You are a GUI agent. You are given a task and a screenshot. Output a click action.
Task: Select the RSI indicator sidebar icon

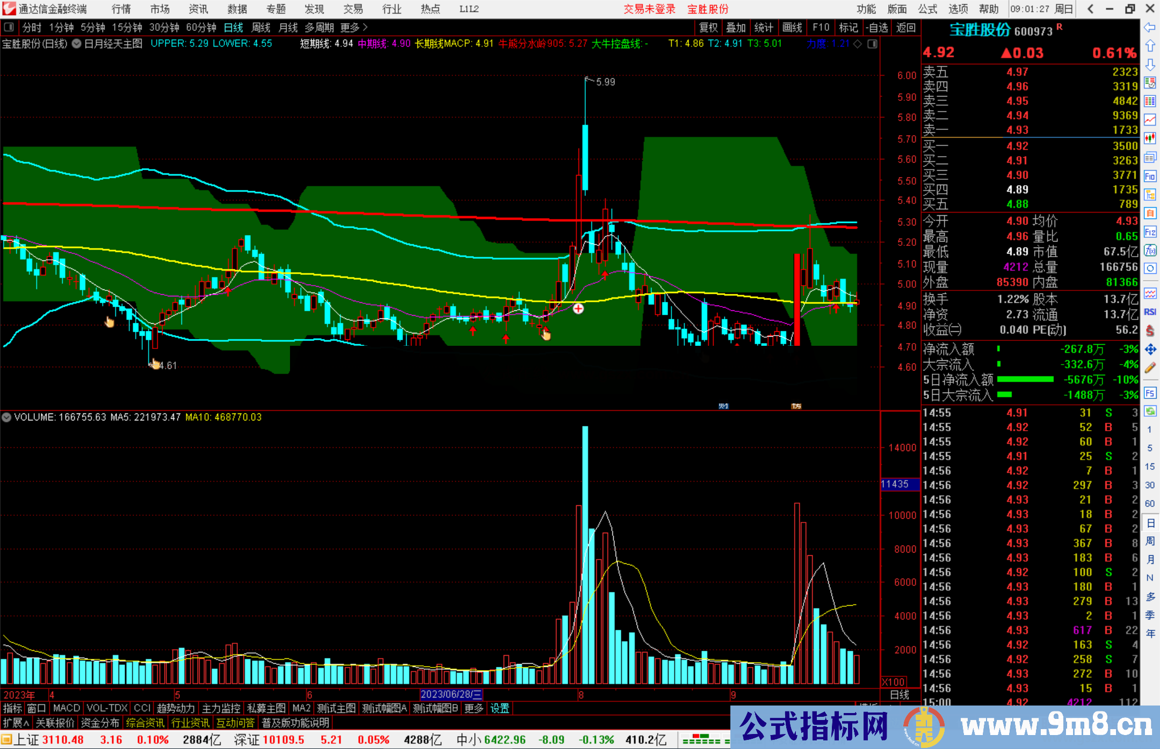click(x=1150, y=312)
